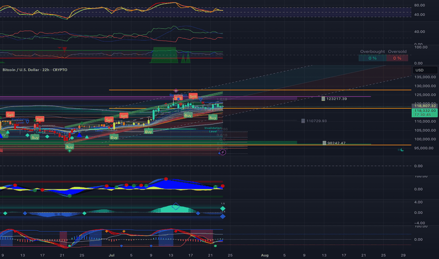Click the grey square marker beside 98242.47
The height and width of the screenshot is (259, 439).
pyautogui.click(x=324, y=143)
